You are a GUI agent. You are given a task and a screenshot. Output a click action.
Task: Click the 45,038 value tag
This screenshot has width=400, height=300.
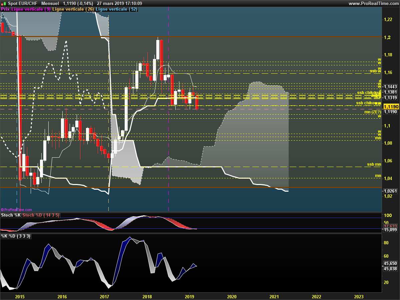pos(390,269)
